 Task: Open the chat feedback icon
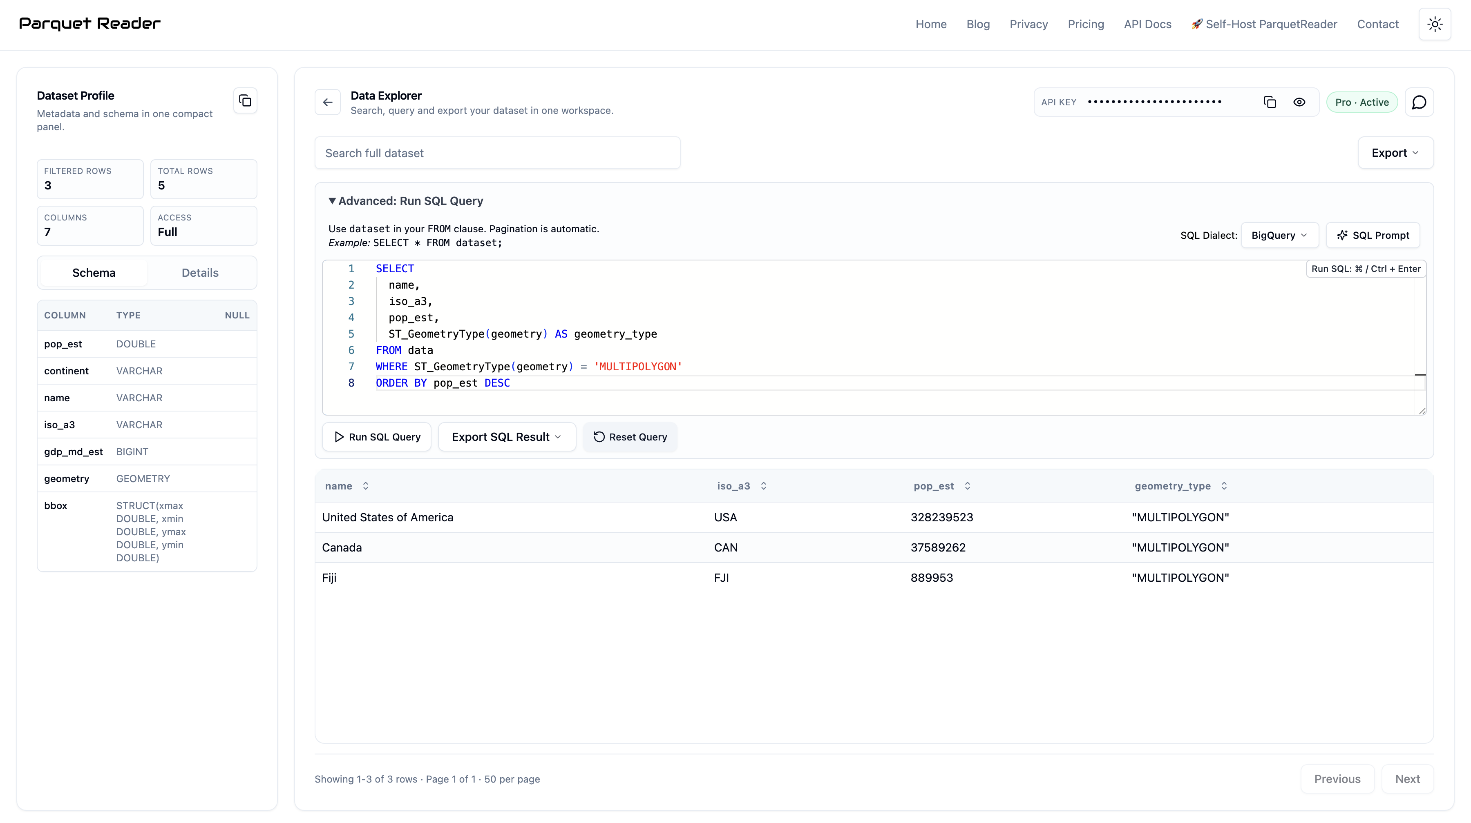pyautogui.click(x=1419, y=102)
